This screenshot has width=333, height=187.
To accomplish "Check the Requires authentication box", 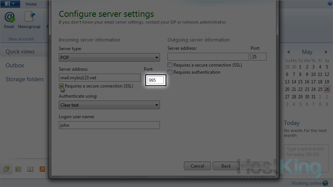I will pos(170,72).
